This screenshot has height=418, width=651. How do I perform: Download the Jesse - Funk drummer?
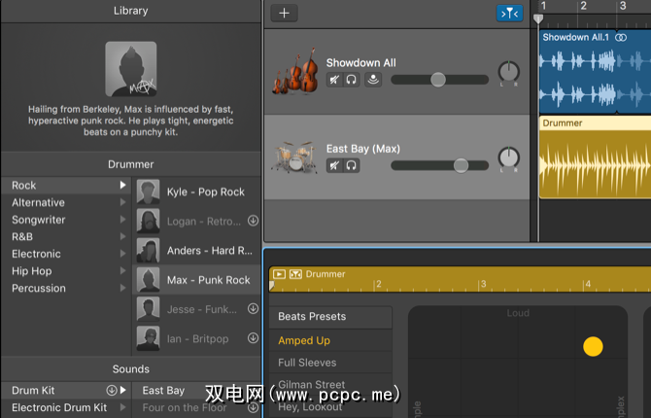click(x=253, y=309)
